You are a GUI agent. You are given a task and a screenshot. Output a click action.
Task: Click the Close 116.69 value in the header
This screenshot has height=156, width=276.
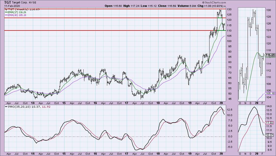pos(167,6)
